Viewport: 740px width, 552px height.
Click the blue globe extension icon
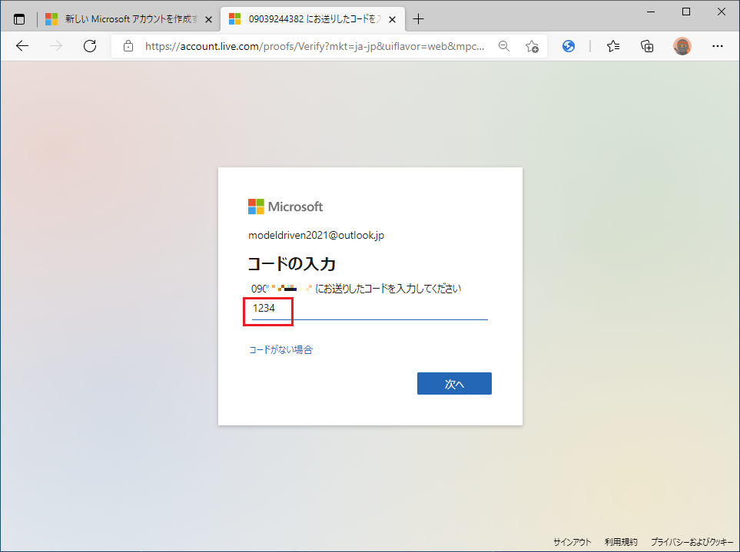[569, 46]
